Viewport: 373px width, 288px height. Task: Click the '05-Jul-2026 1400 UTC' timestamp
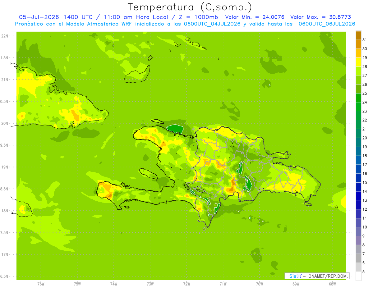56,17
